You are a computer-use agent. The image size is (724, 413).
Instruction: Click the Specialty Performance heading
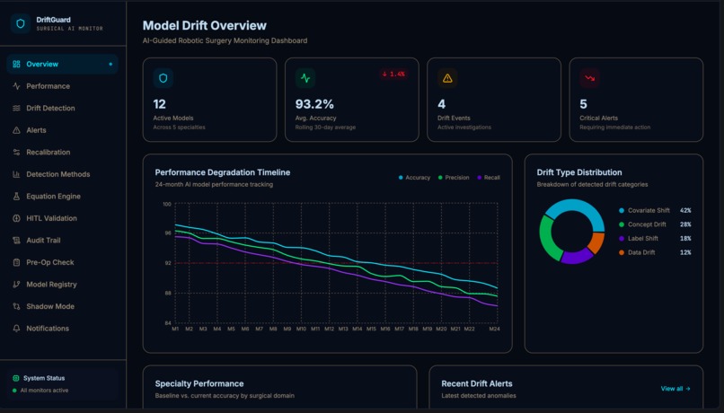(199, 383)
